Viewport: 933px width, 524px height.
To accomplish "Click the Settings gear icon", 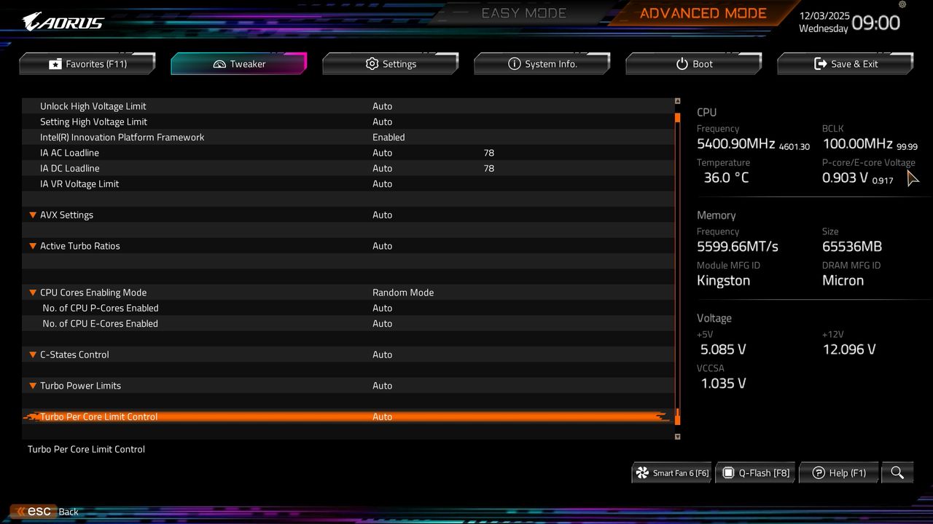I will coord(372,63).
